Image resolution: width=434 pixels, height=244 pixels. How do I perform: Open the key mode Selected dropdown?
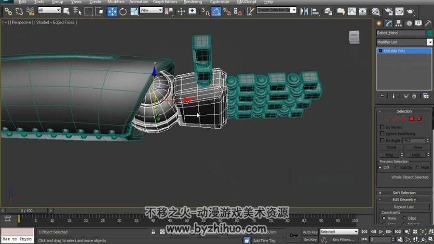339,231
